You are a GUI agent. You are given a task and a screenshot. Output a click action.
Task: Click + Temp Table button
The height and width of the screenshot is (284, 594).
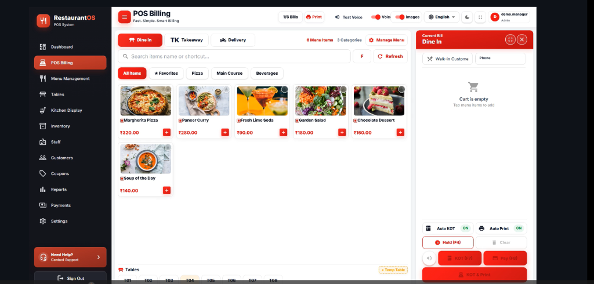point(393,270)
